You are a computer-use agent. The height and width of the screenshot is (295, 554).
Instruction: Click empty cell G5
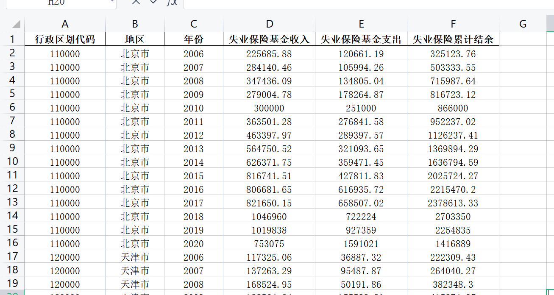[523, 95]
